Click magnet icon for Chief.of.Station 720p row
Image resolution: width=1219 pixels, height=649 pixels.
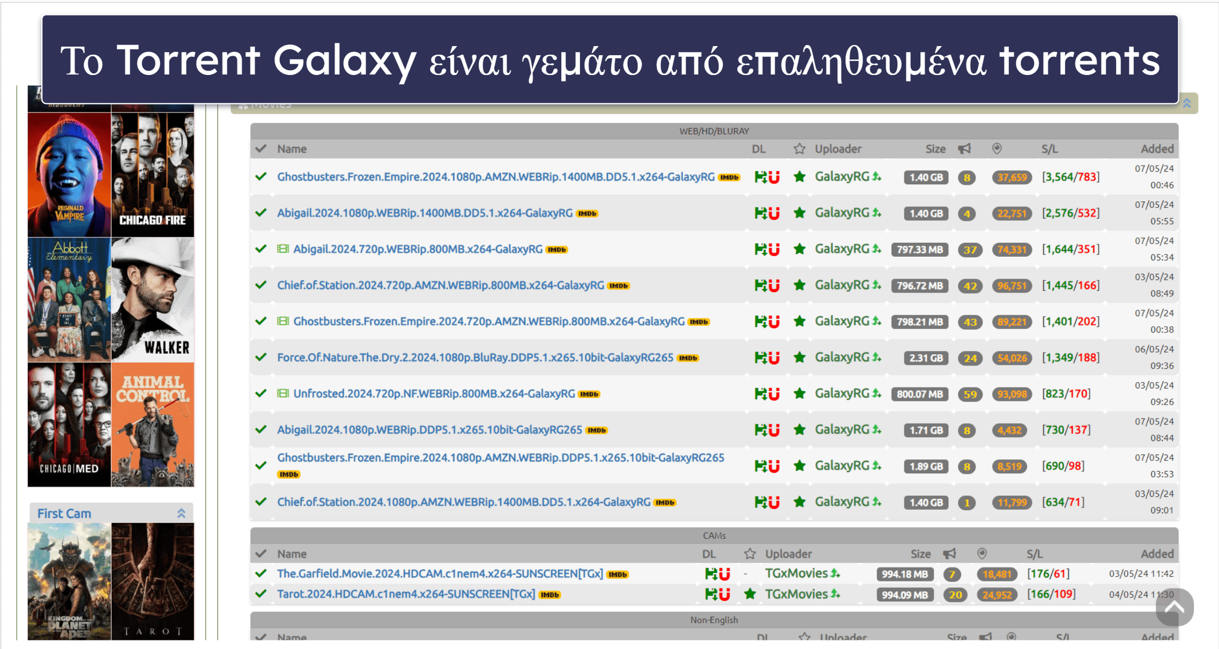[x=774, y=286]
